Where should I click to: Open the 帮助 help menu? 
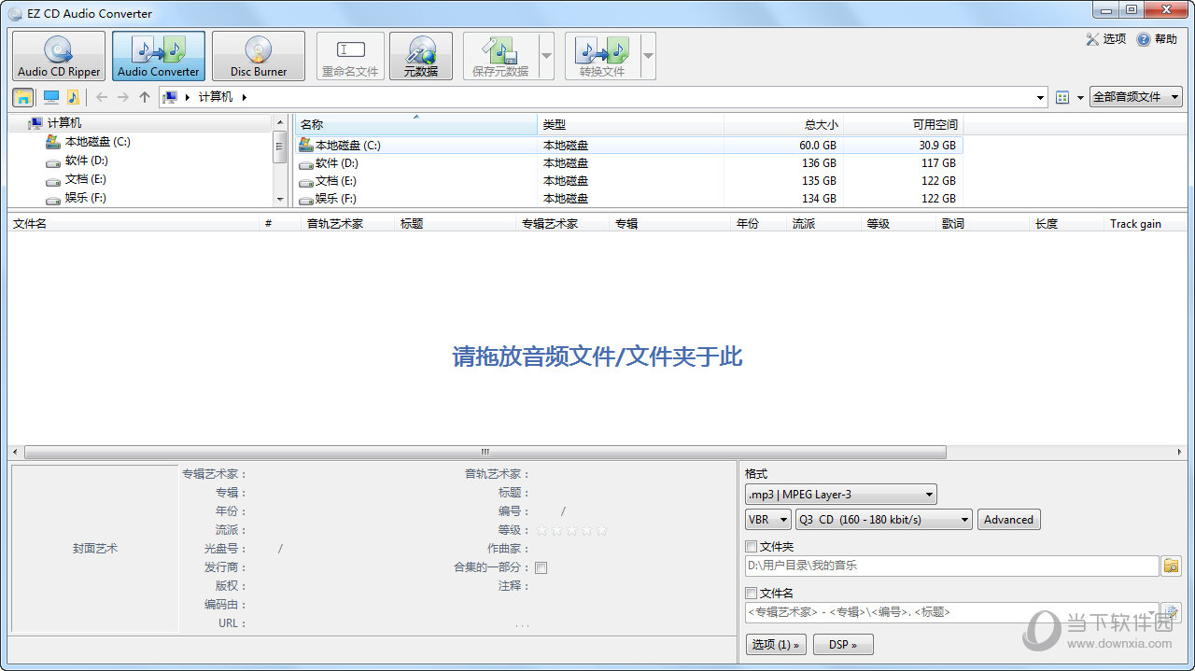[1157, 39]
